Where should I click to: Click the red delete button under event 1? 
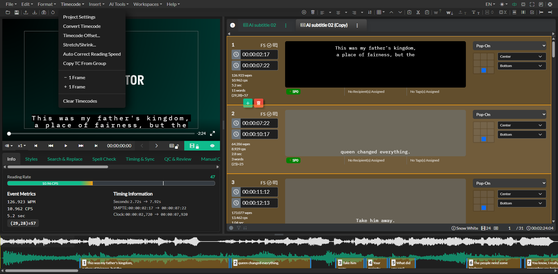pyautogui.click(x=259, y=103)
